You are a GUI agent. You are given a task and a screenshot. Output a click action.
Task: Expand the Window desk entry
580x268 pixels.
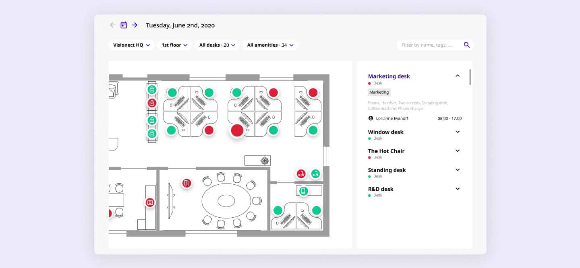(458, 132)
